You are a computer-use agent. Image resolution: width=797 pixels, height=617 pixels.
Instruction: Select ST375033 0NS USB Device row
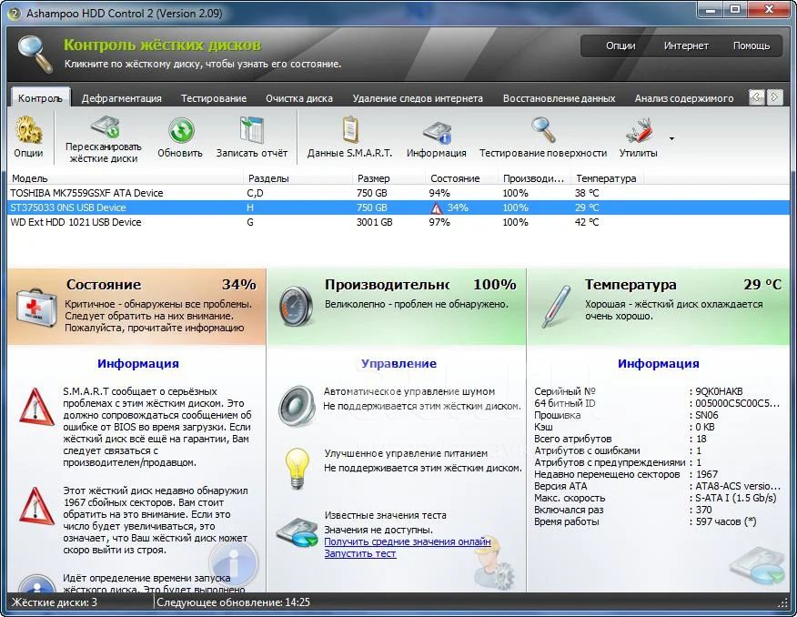click(x=398, y=207)
